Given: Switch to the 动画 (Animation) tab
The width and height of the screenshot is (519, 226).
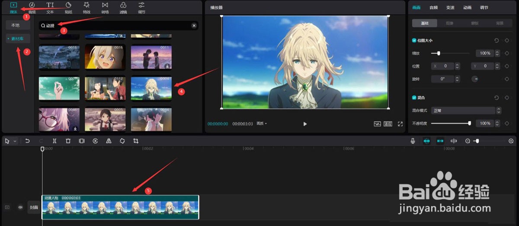Looking at the screenshot, I should pyautogui.click(x=467, y=7).
